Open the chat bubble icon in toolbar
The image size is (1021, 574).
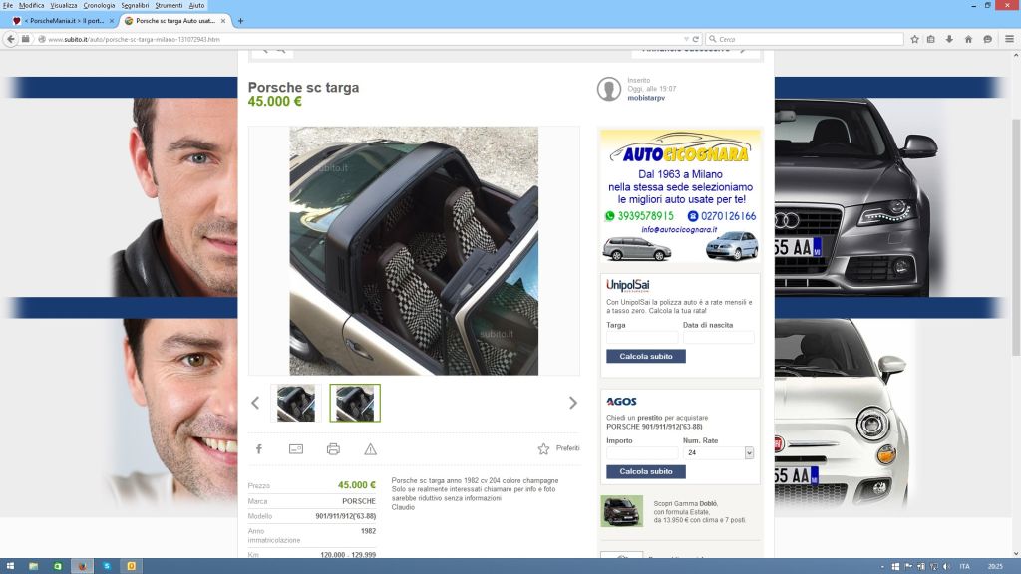click(x=987, y=39)
